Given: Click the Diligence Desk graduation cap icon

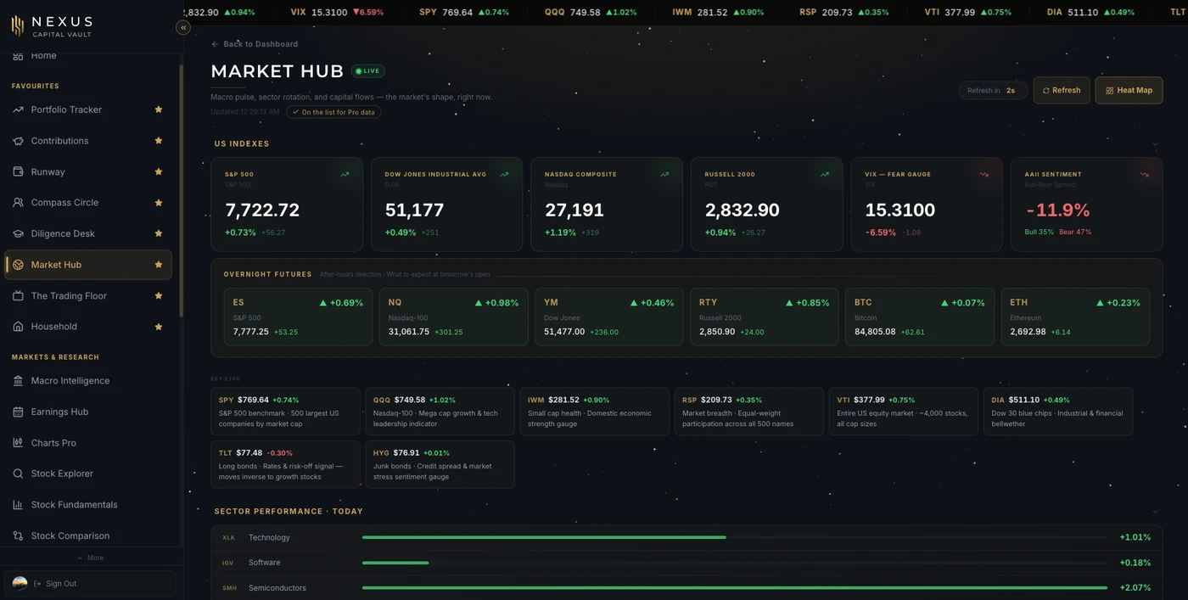Looking at the screenshot, I should [18, 233].
